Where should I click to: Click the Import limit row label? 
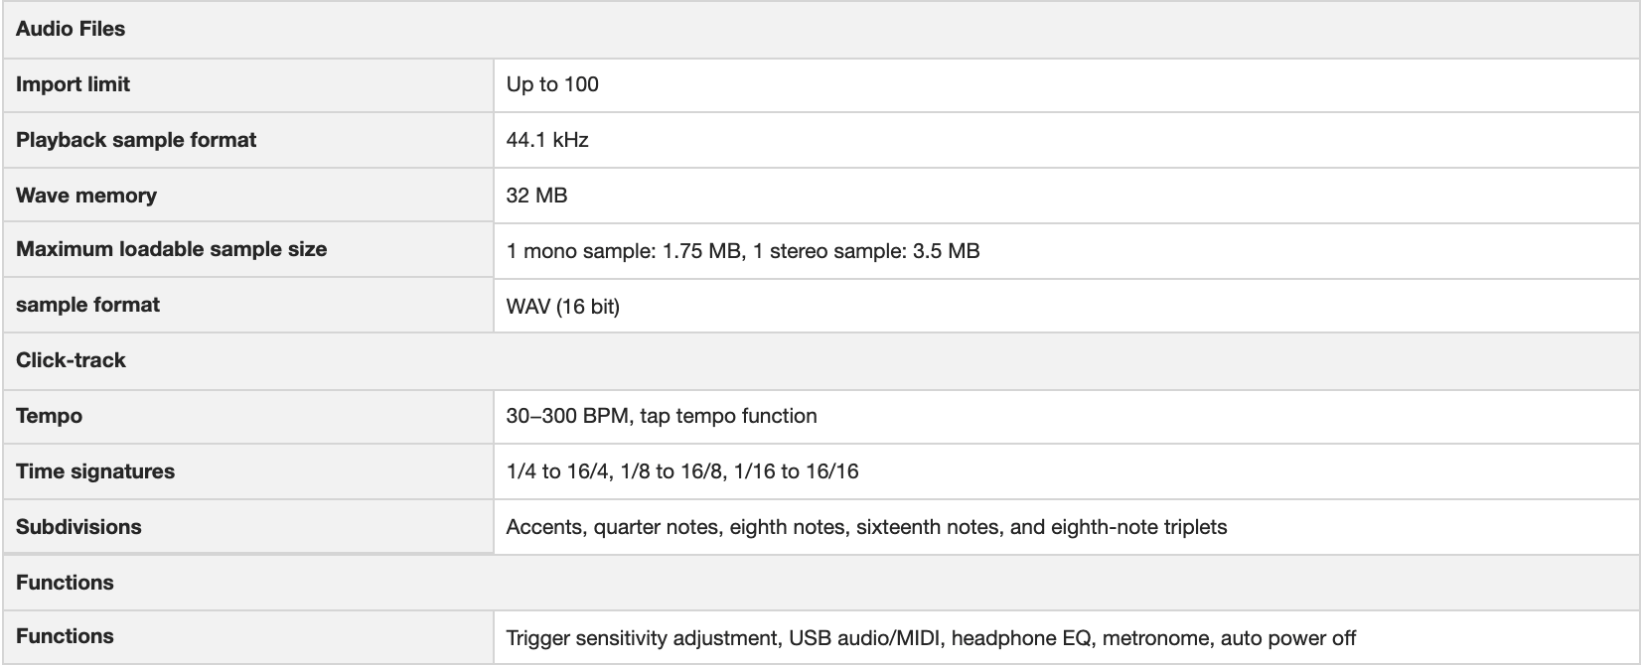(x=73, y=84)
